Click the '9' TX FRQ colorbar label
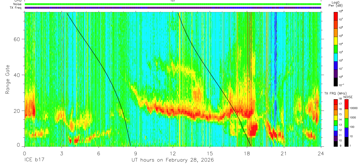This screenshot has width=361, height=166. [x=340, y=146]
